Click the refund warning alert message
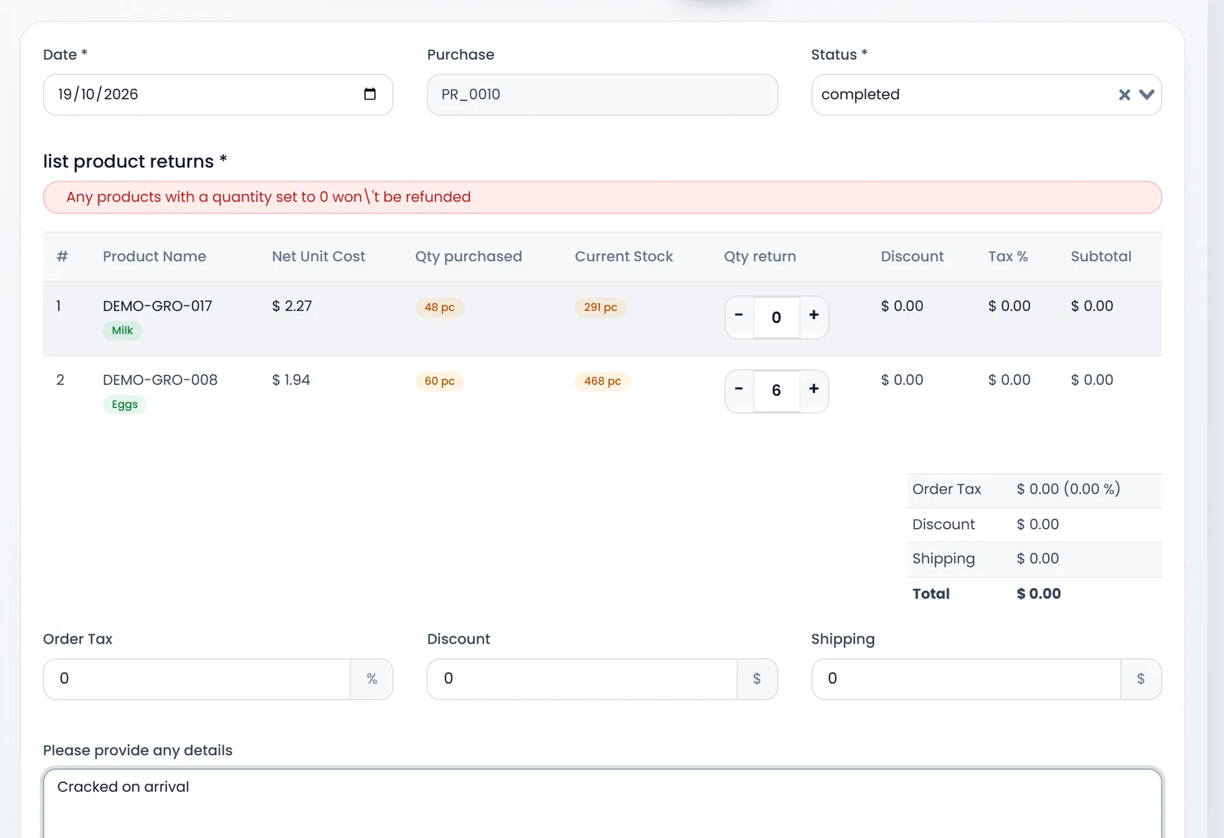Screen dimensions: 1224x838 [x=603, y=197]
